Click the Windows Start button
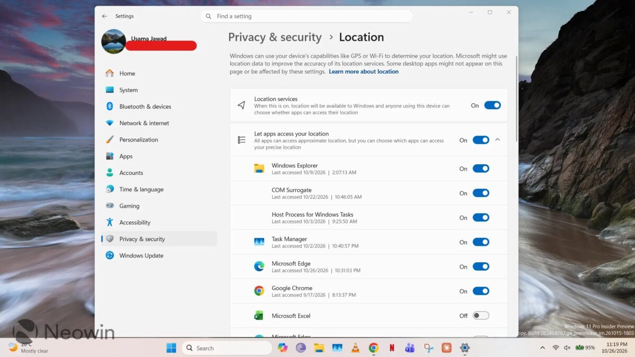 (171, 348)
